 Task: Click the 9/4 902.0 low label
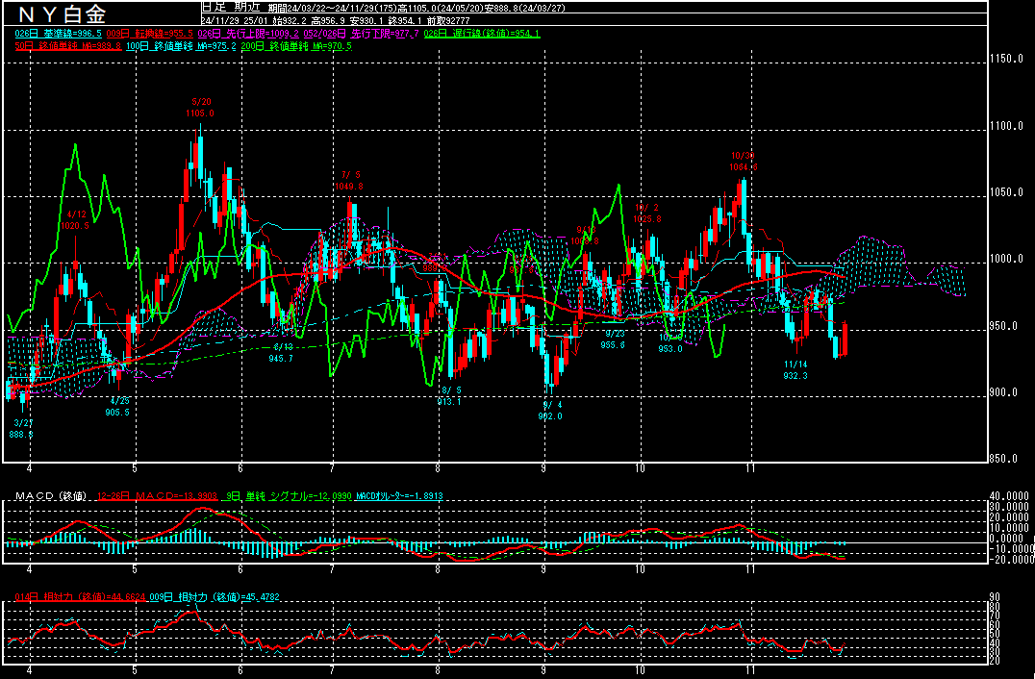pos(550,411)
